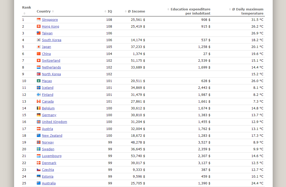Click the Taiwan flag icon
Image resolution: width=286 pixels, height=187 pixels.
(38, 33)
